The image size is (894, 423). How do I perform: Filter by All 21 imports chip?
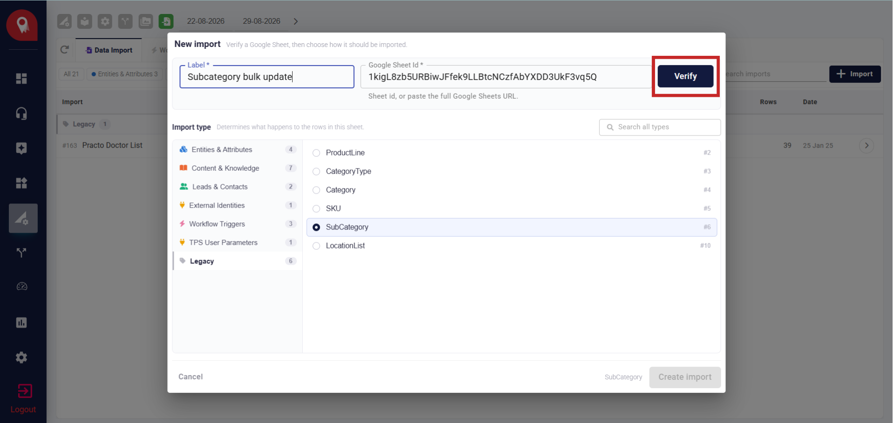(x=71, y=74)
